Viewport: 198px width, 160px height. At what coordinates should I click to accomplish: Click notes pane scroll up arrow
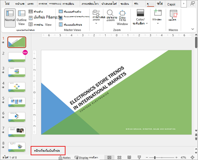pos(196,149)
